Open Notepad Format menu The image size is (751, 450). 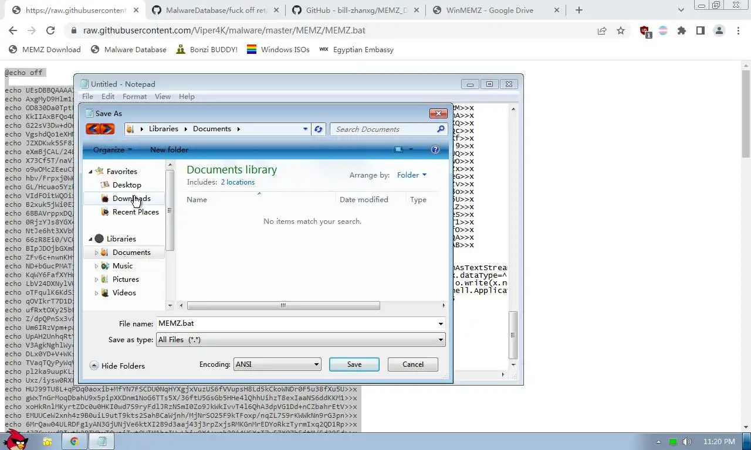pyautogui.click(x=134, y=97)
